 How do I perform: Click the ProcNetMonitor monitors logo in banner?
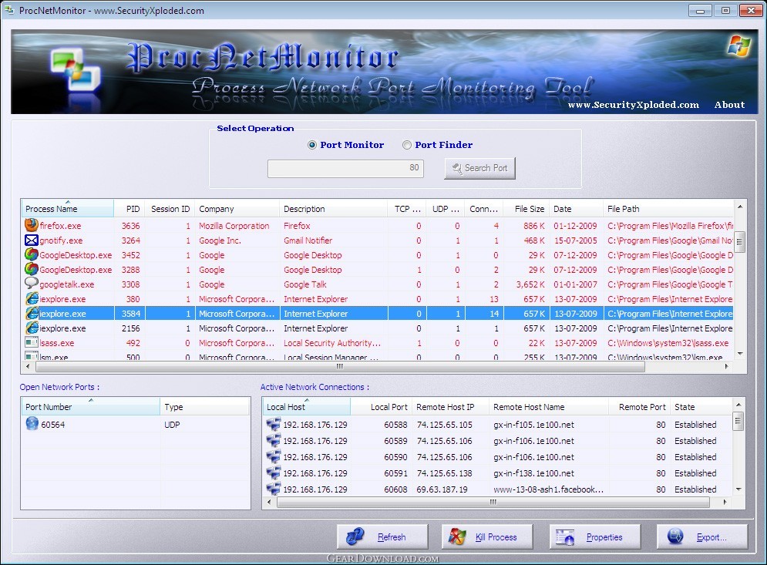[76, 70]
